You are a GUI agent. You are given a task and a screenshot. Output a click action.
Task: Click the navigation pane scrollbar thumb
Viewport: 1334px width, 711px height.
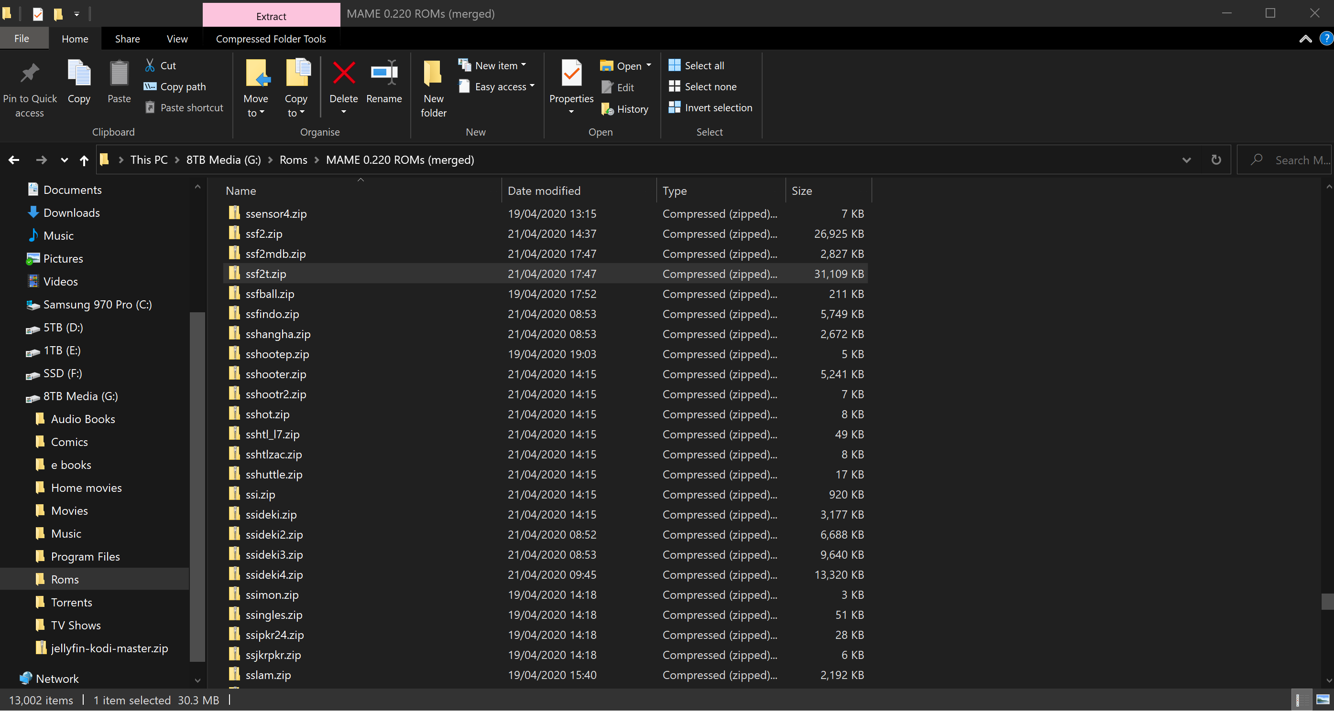pyautogui.click(x=197, y=487)
